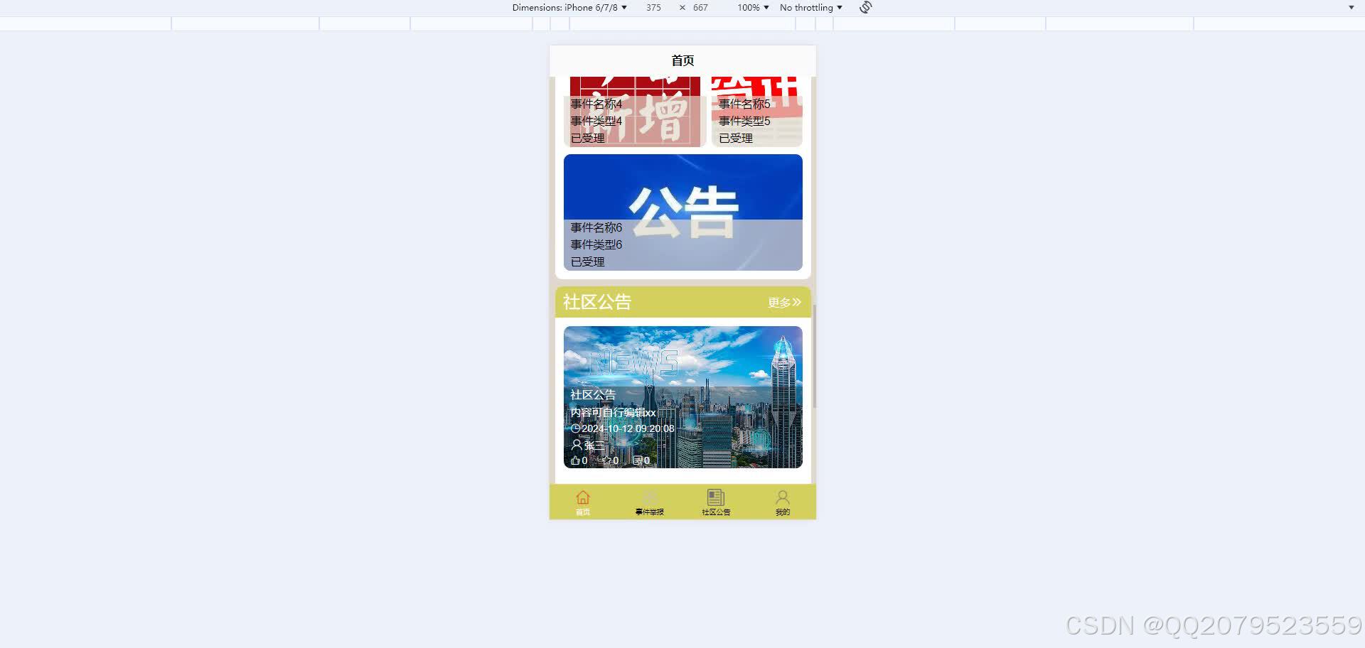The width and height of the screenshot is (1365, 648).
Task: Click the star favorite icon on announcement
Action: (x=606, y=460)
